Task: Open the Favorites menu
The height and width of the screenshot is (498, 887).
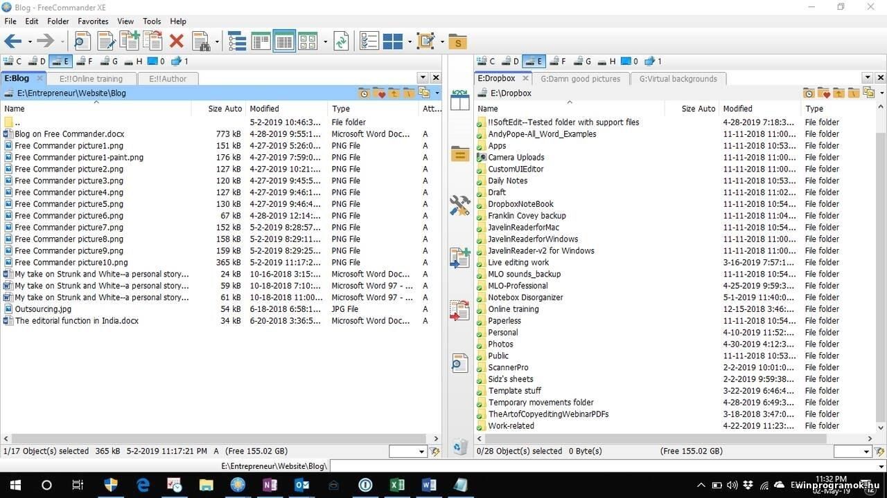Action: 93,21
